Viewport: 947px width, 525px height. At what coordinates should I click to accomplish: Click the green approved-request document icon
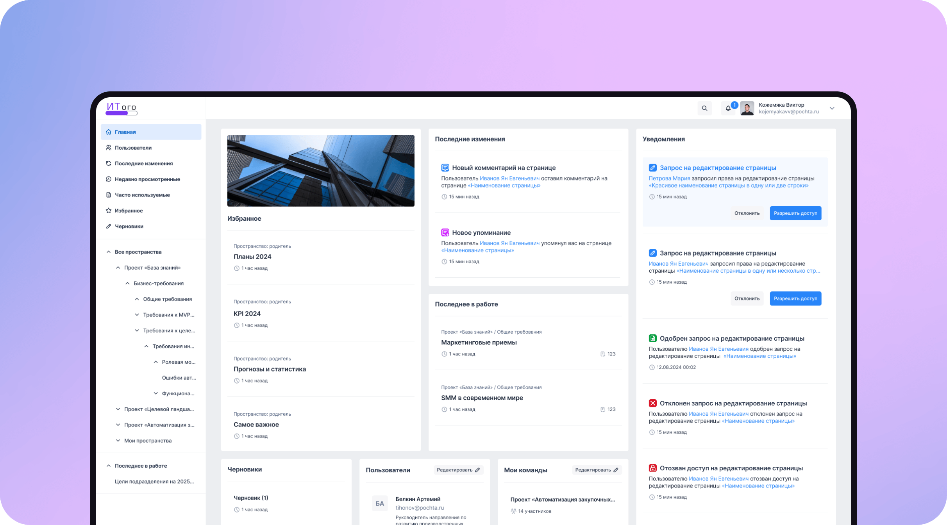click(652, 338)
